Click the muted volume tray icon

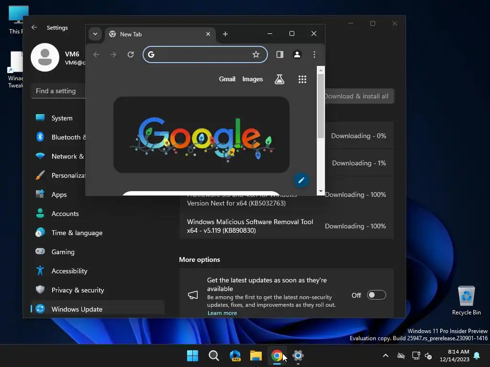[428, 356]
